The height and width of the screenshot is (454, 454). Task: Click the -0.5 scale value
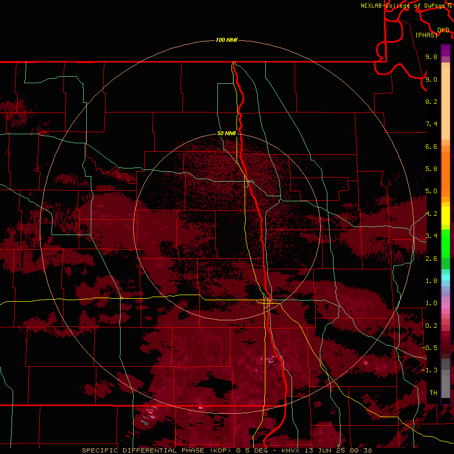(429, 348)
